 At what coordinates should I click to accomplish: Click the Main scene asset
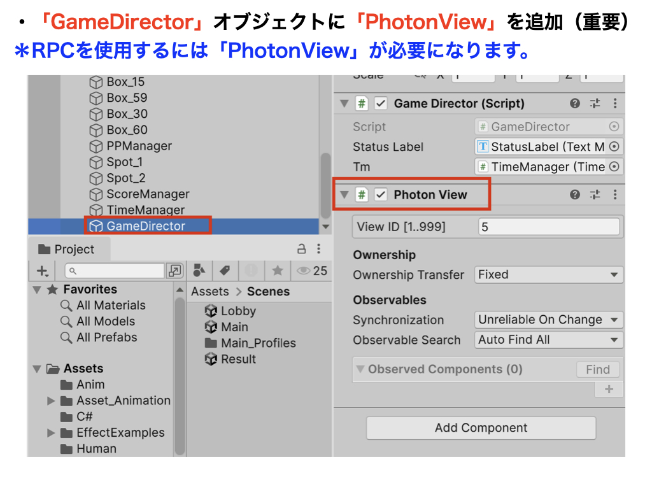(x=227, y=327)
